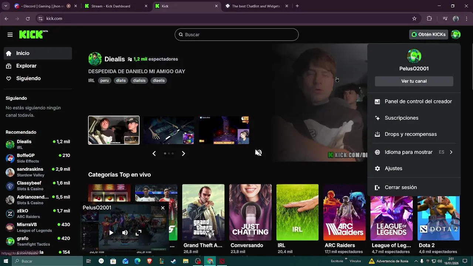Open recommended channel sandraskins
The height and width of the screenshot is (266, 473).
pos(38,172)
